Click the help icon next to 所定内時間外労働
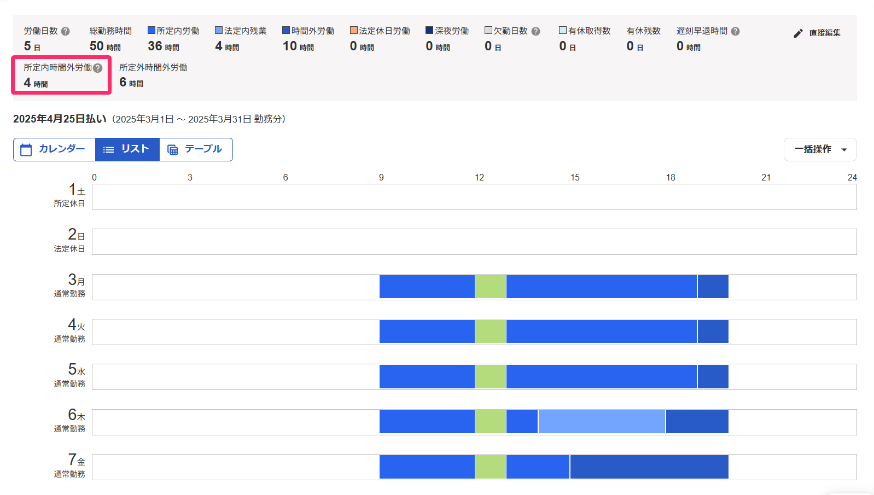This screenshot has height=495, width=874. (98, 68)
